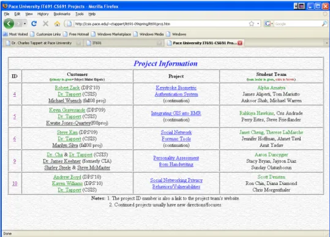Click the Dr. Cha link
Screen dimensions: 330x237
pyautogui.click(x=54, y=155)
